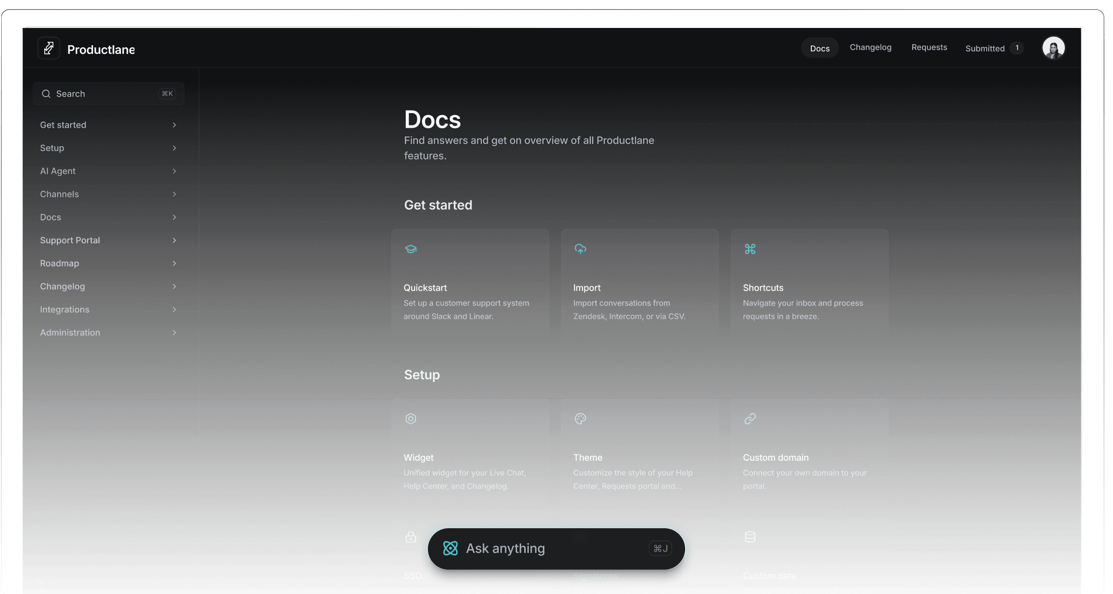
Task: Click the AI atom icon in Ask anything
Action: click(450, 548)
